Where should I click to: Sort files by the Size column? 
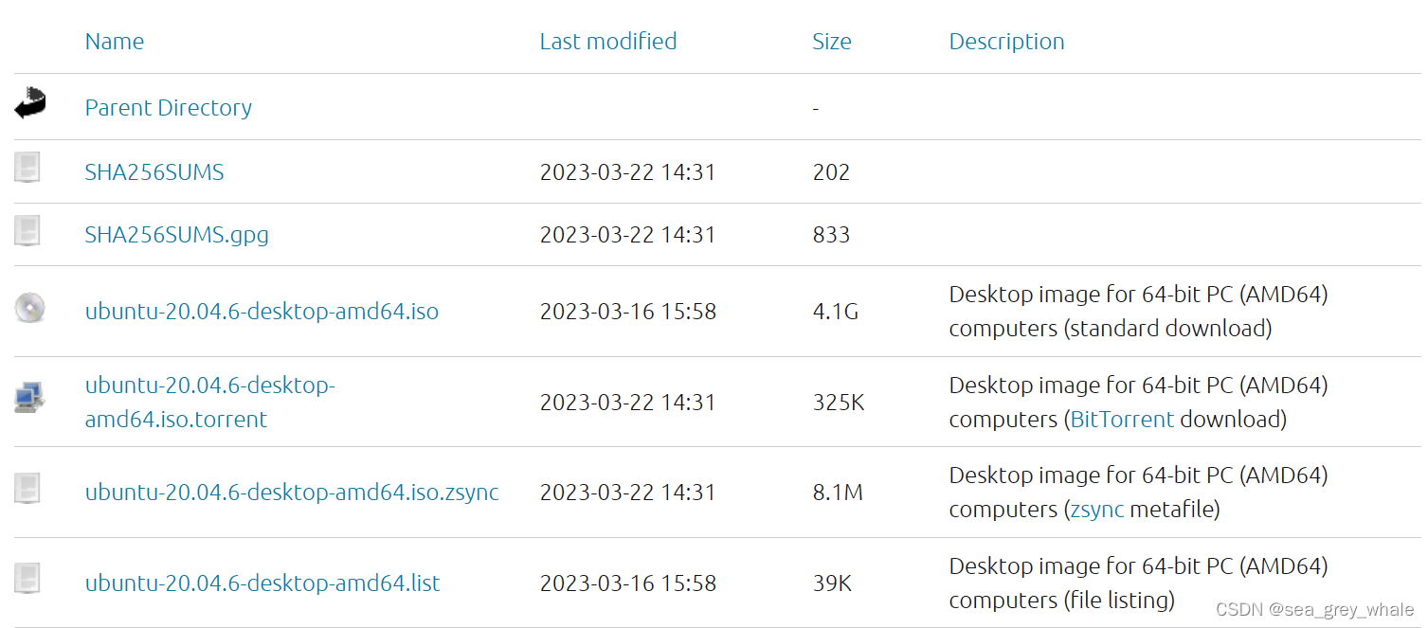click(x=831, y=41)
